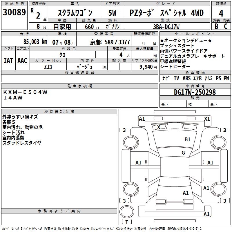Click the car name スクラムワゴン
The height and width of the screenshot is (232, 232).
75,13
